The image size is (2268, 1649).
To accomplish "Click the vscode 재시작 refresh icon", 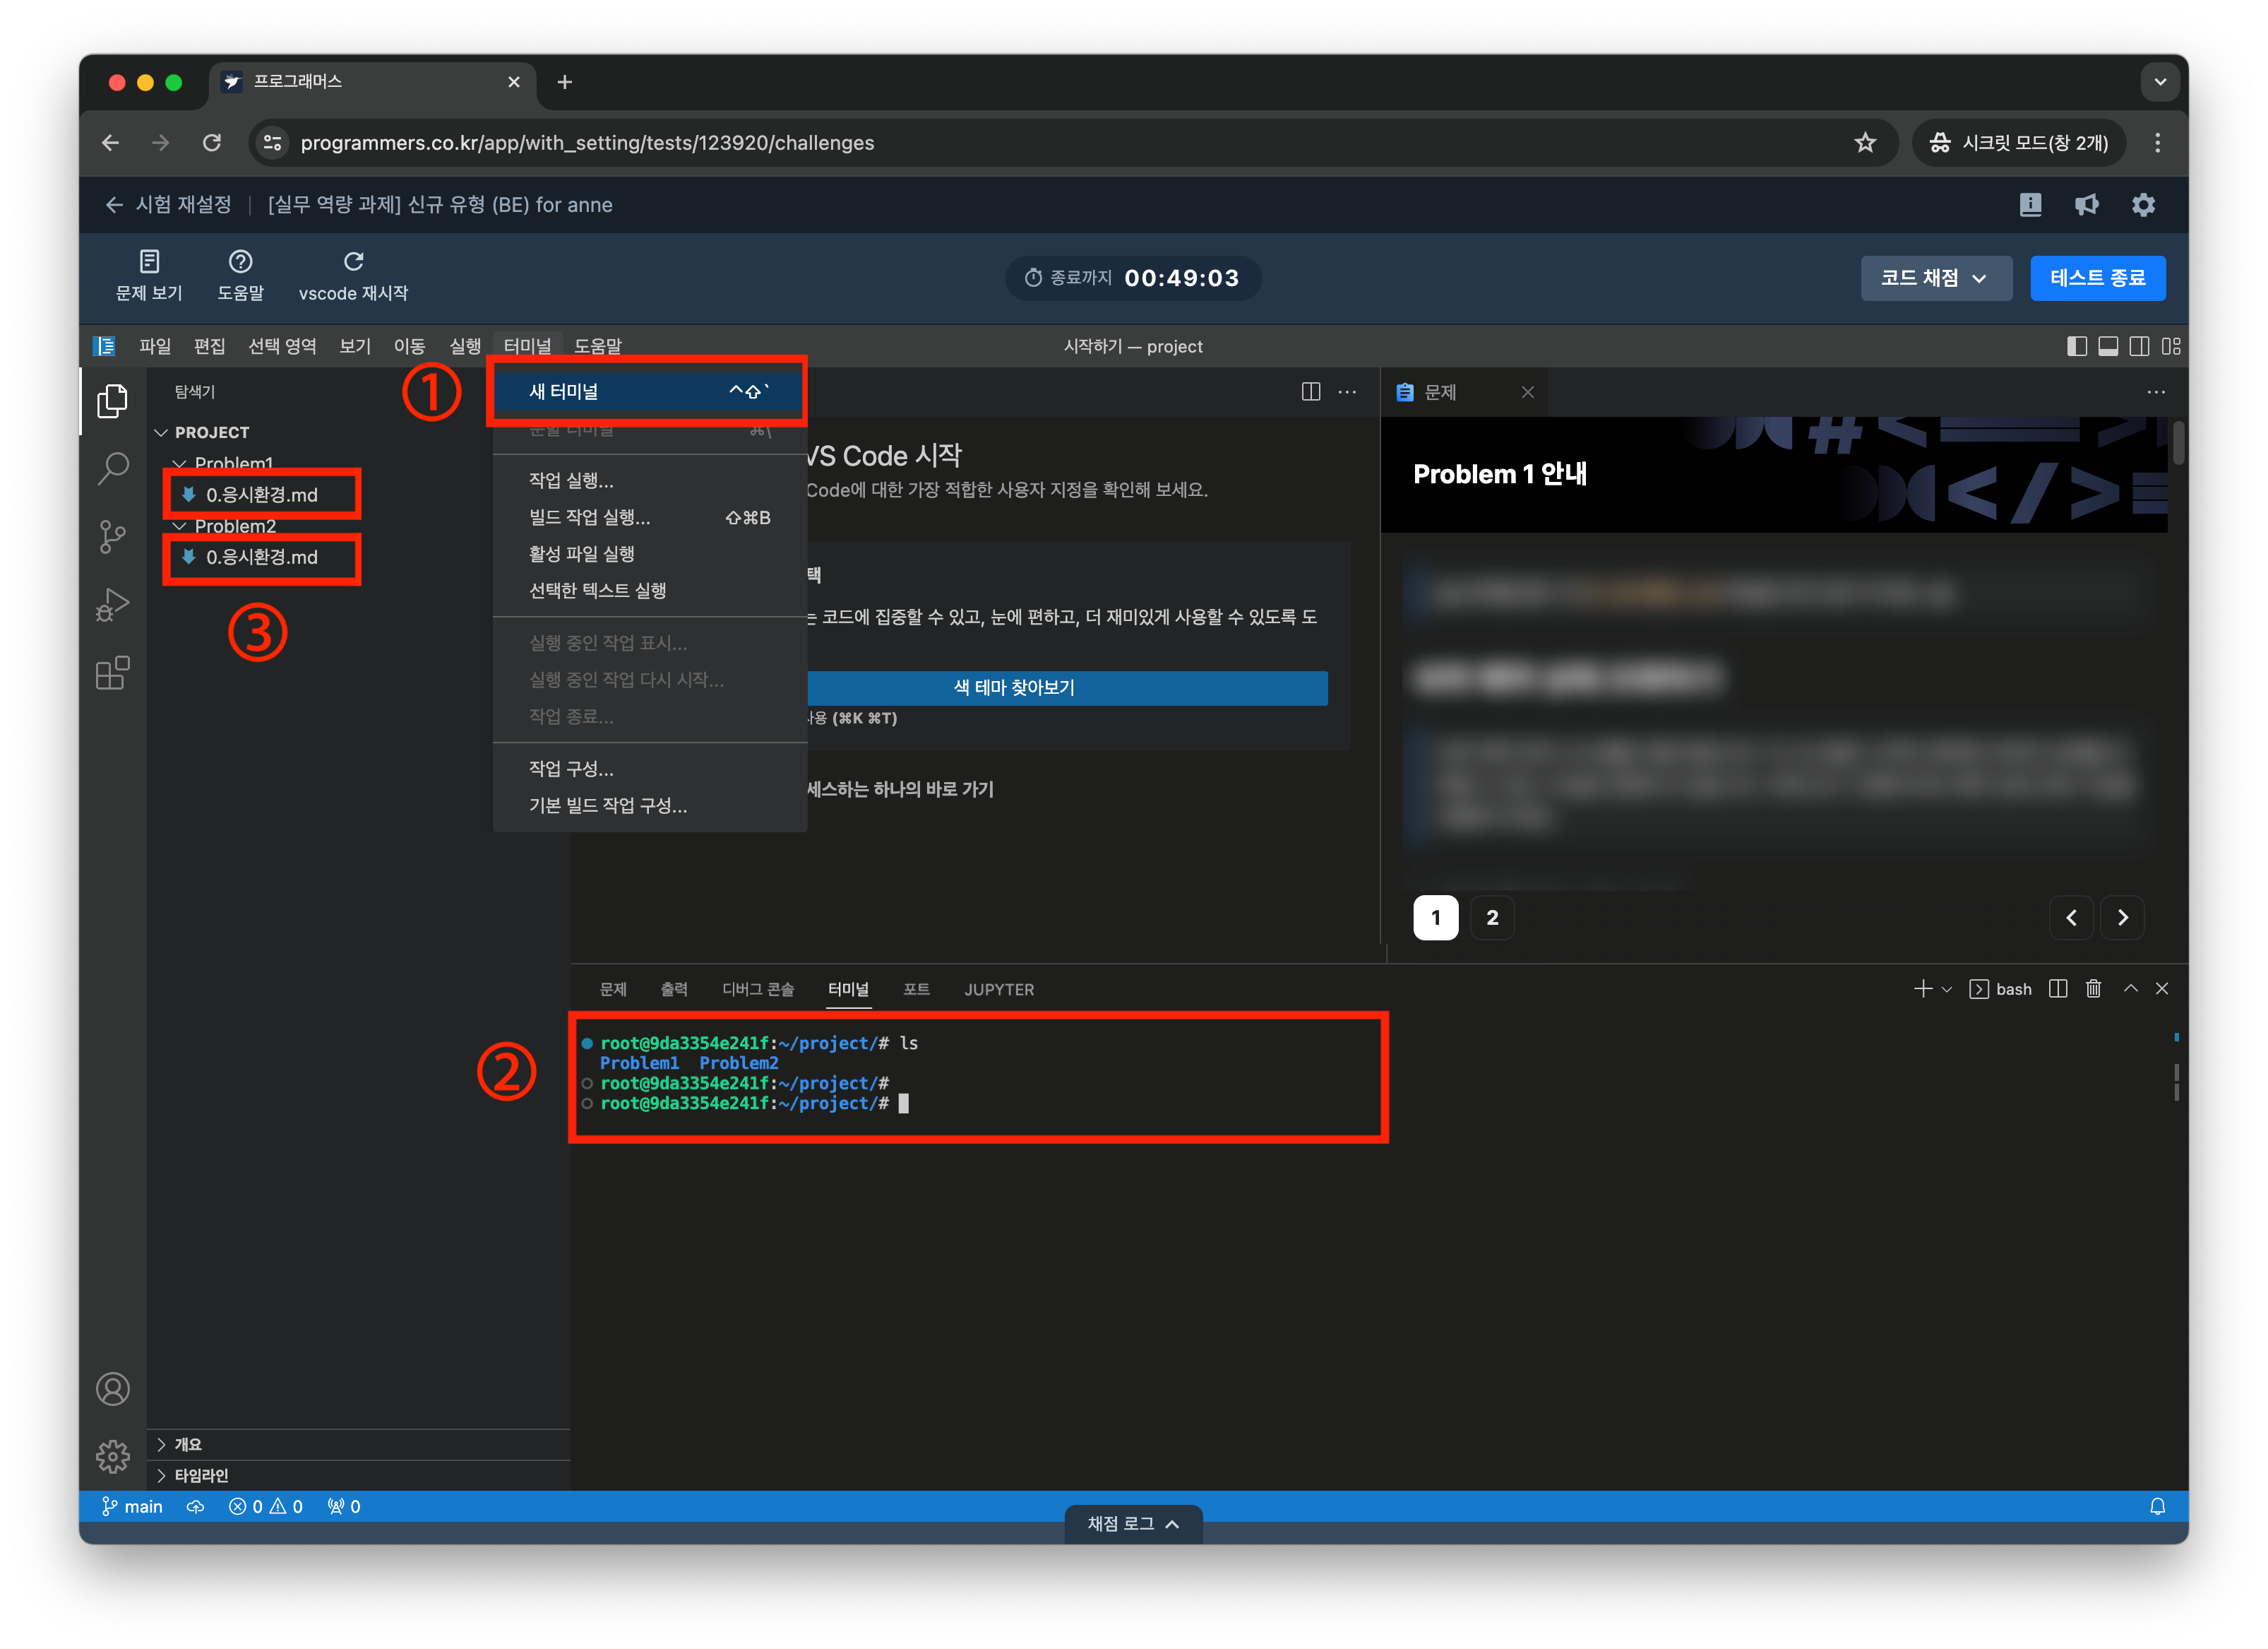I will point(353,262).
